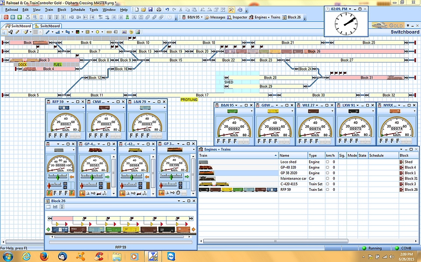Adjust the GP-4 throttle green speed slider
Viewport: 421px width, 262px height.
point(92,177)
